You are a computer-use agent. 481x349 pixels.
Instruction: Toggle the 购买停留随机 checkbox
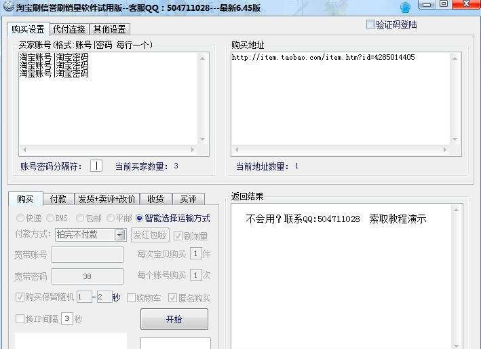(20, 297)
